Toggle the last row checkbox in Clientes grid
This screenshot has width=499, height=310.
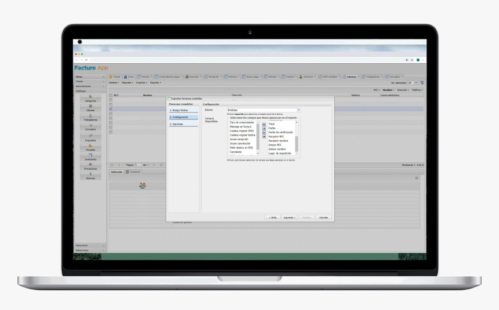tap(111, 132)
